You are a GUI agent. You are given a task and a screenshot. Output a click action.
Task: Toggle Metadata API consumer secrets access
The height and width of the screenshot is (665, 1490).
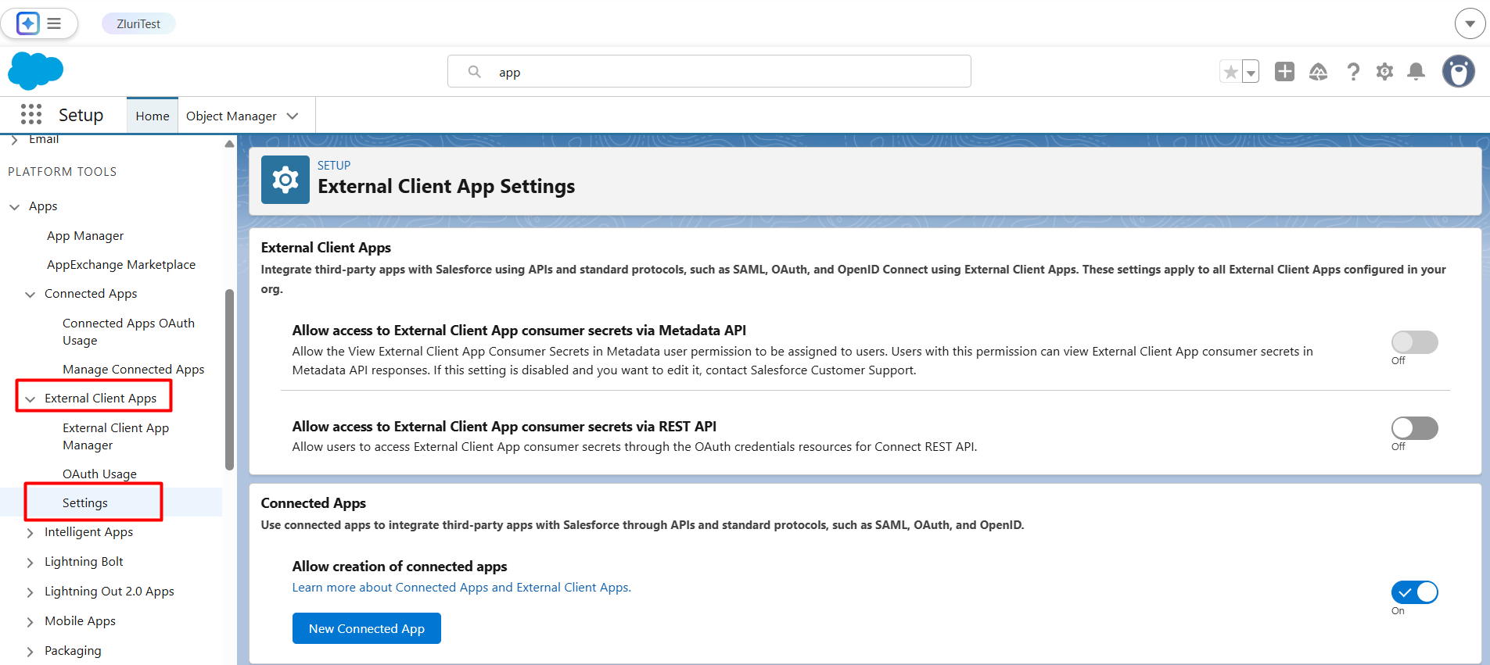1414,341
